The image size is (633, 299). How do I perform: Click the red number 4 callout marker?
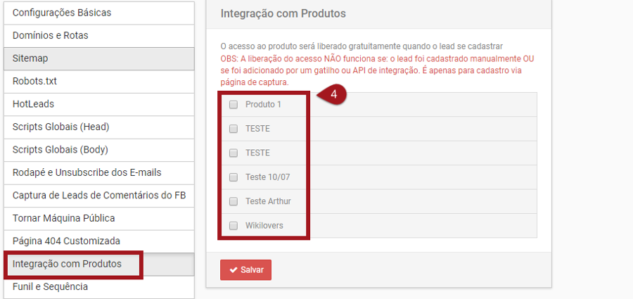(333, 94)
